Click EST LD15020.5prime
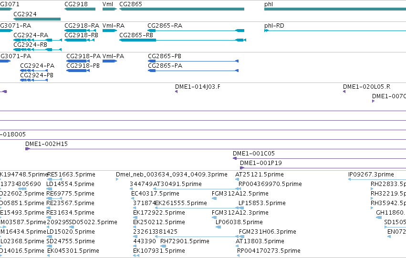Viewport: 406px width, 258px height. tap(49, 237)
